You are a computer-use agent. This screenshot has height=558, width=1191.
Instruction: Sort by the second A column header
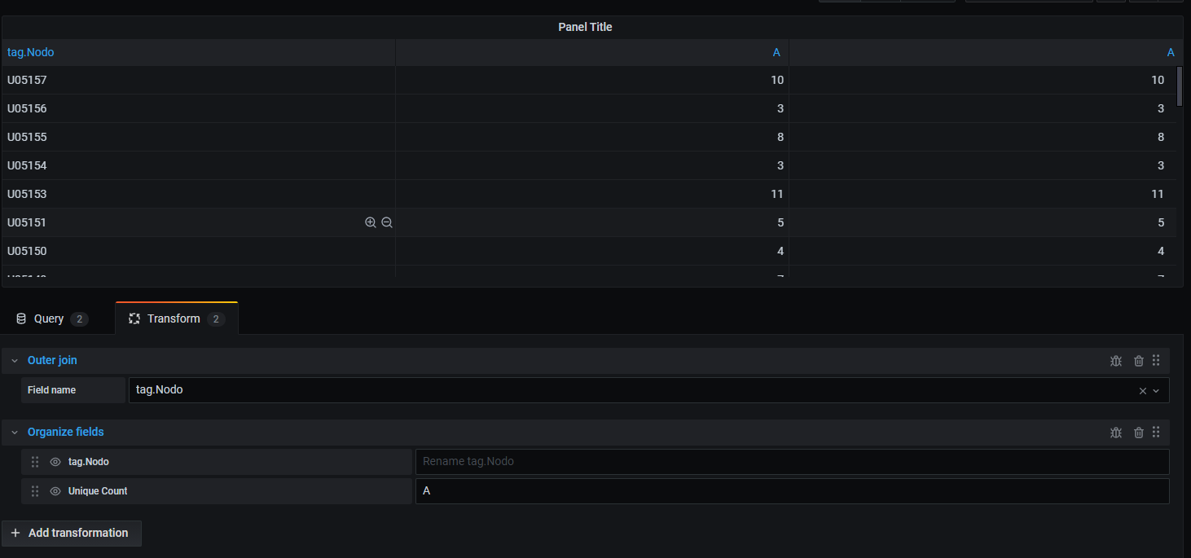coord(1171,52)
